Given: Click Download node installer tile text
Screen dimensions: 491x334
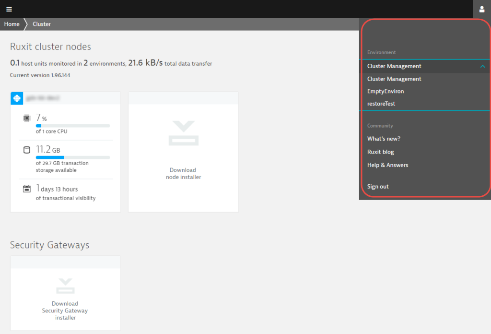Looking at the screenshot, I should click(x=183, y=174).
